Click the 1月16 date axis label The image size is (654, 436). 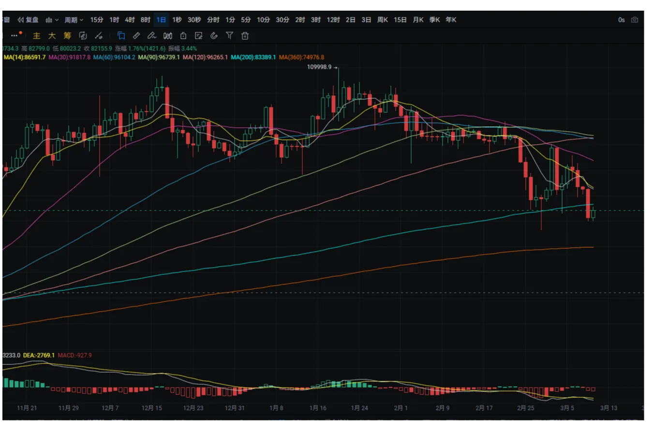tap(318, 408)
